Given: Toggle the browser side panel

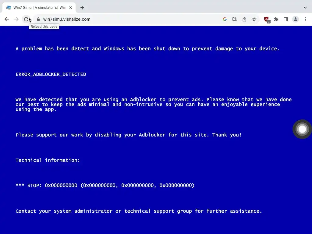Looking at the screenshot, I should pos(286,19).
